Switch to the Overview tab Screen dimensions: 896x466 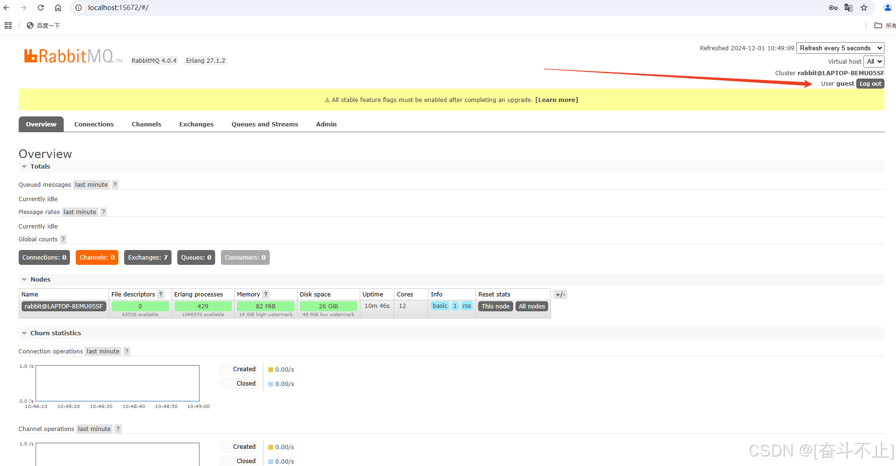pos(41,124)
